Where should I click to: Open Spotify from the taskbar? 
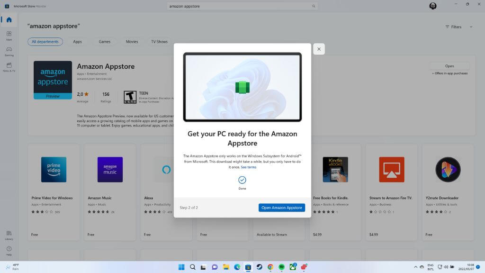pos(281,267)
